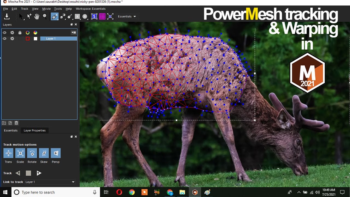The height and width of the screenshot is (197, 350).
Task: Show hidden system tray icons arrow
Action: (299, 192)
